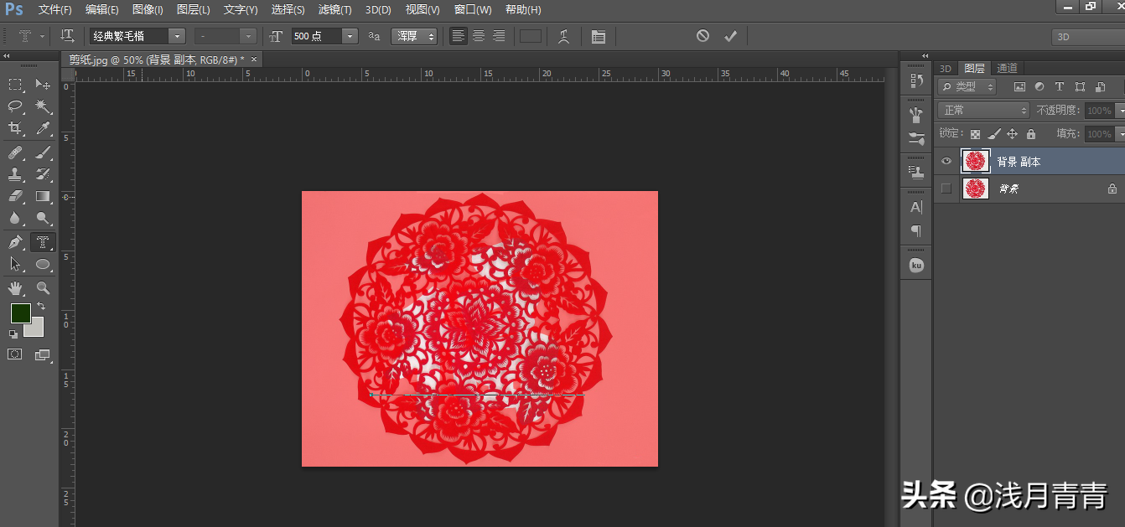
Task: Toggle lock transparent pixels
Action: point(975,134)
